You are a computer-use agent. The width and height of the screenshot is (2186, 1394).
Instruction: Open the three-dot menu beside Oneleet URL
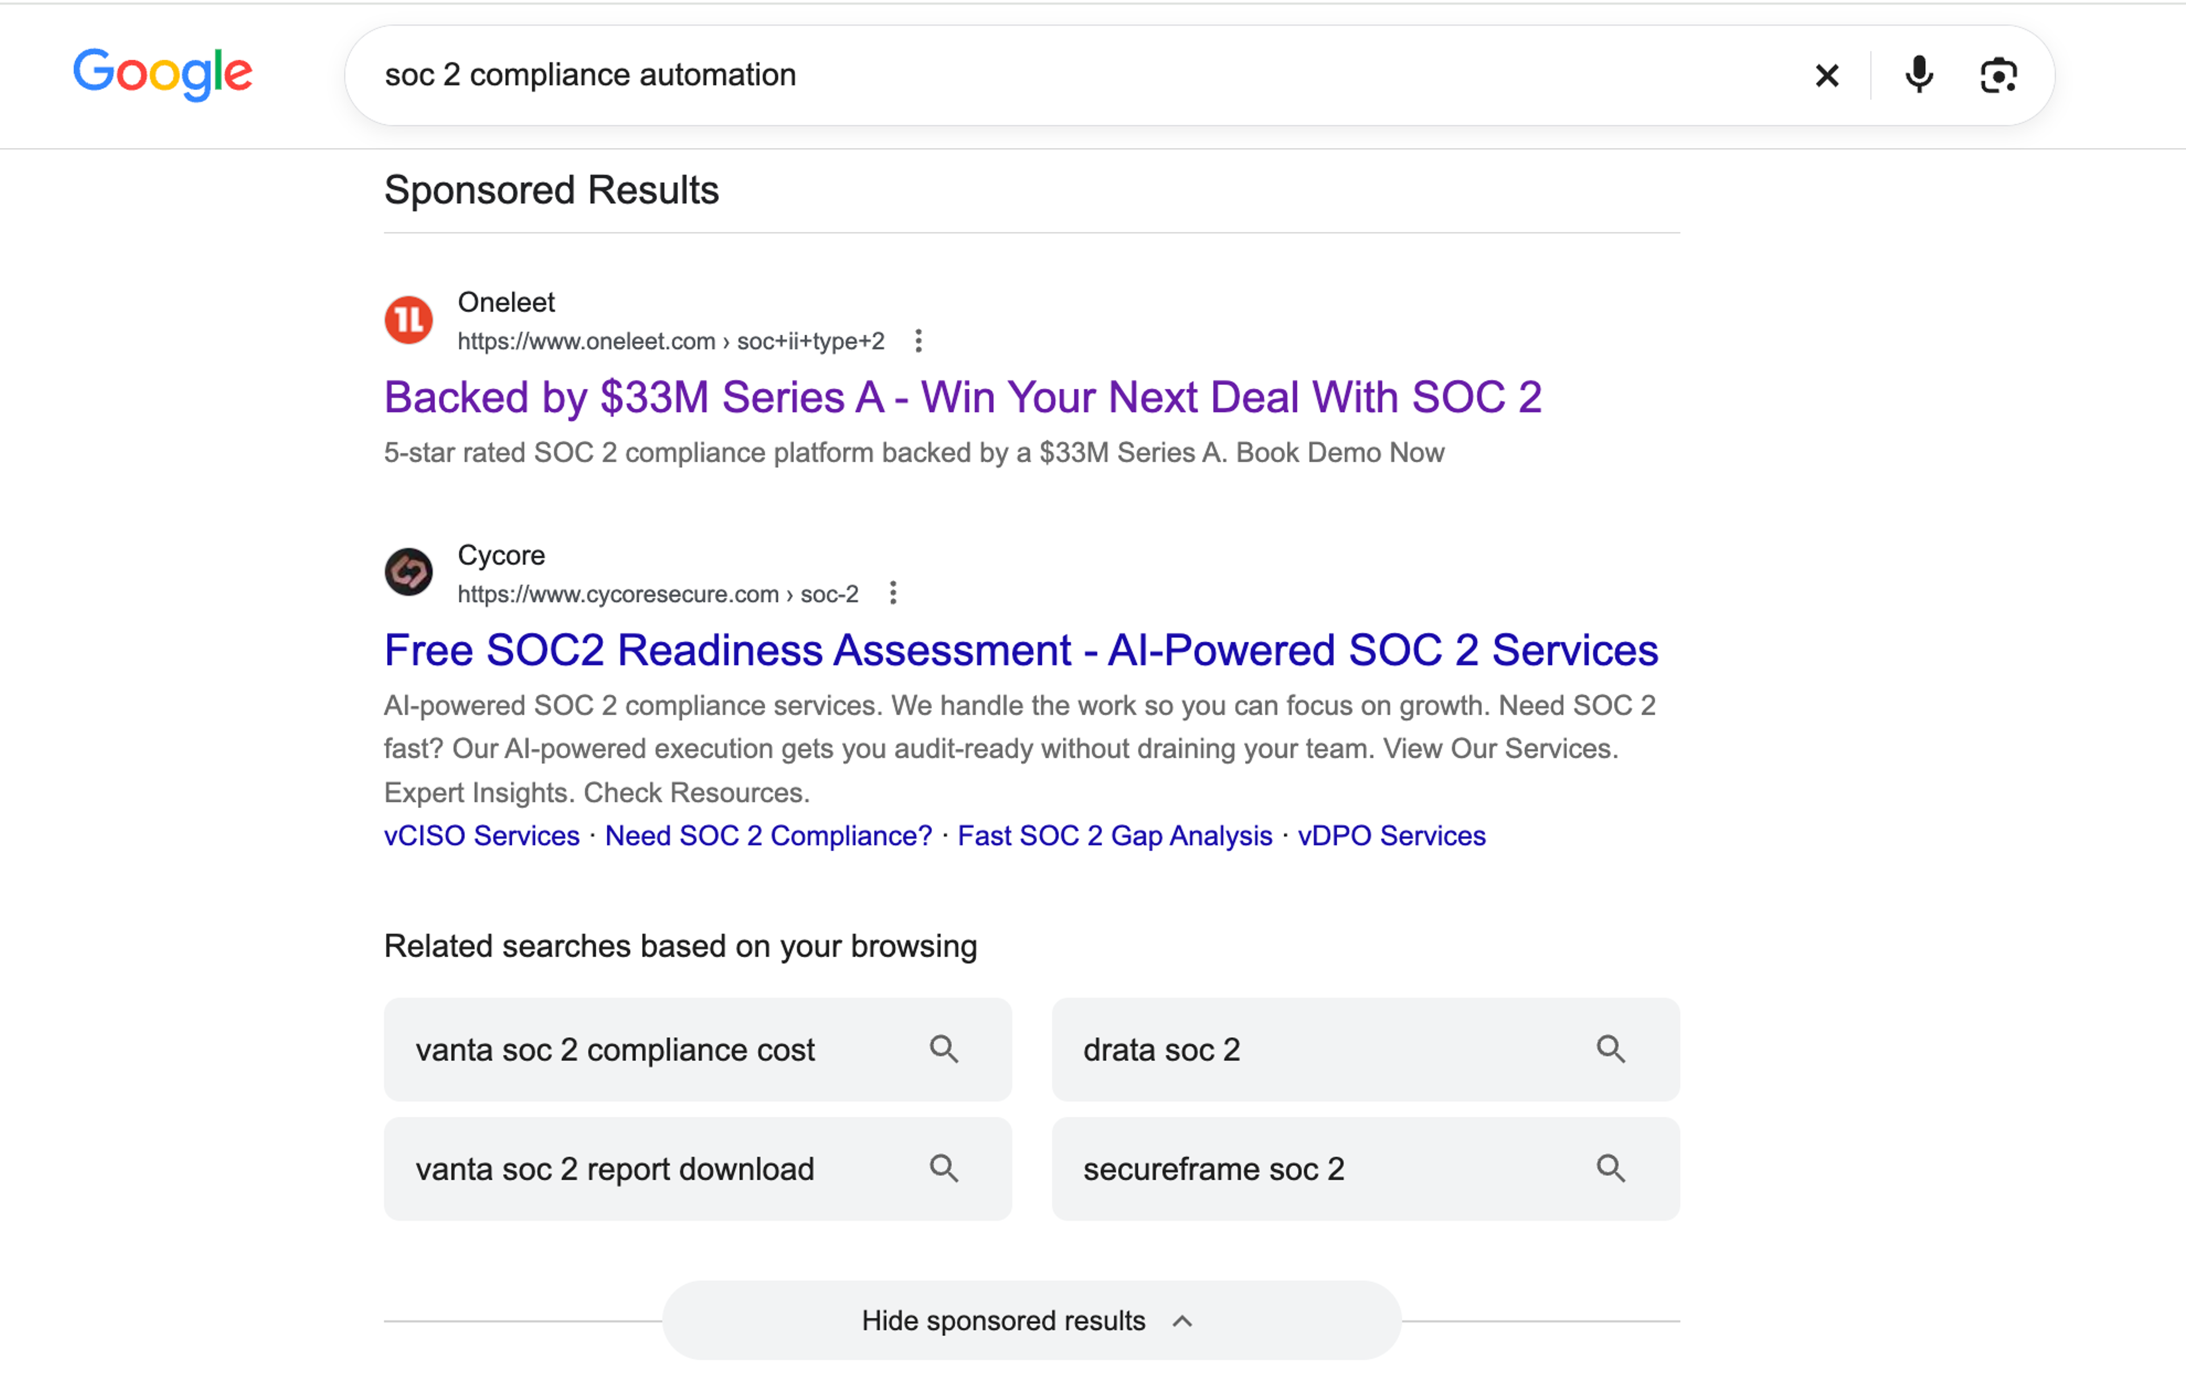[x=919, y=342]
